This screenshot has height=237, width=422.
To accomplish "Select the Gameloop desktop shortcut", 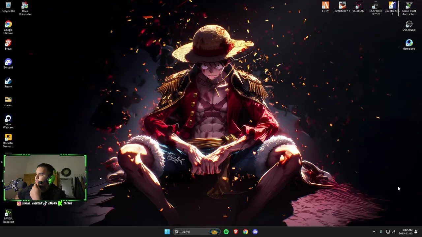I will pyautogui.click(x=409, y=45).
